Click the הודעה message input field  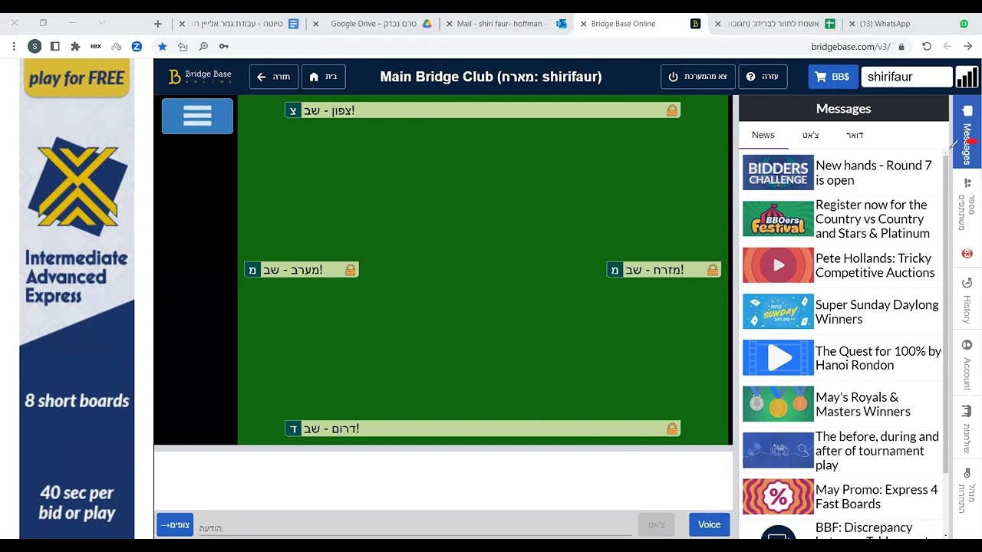414,527
